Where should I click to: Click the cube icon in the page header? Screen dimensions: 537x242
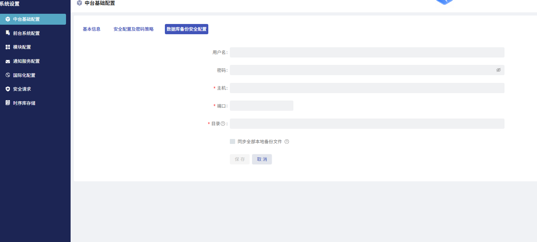pyautogui.click(x=79, y=3)
